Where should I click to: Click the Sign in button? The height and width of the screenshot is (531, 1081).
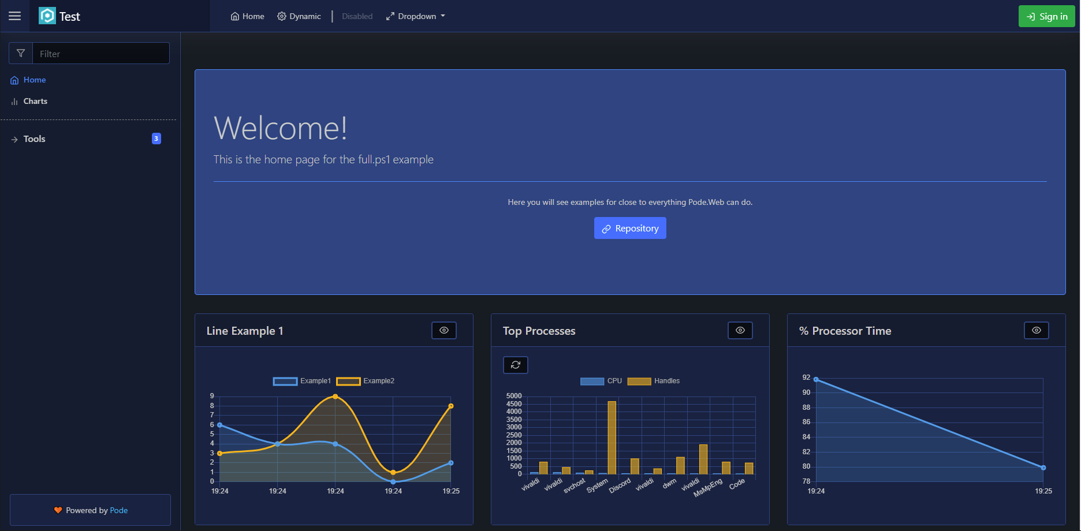click(1046, 16)
